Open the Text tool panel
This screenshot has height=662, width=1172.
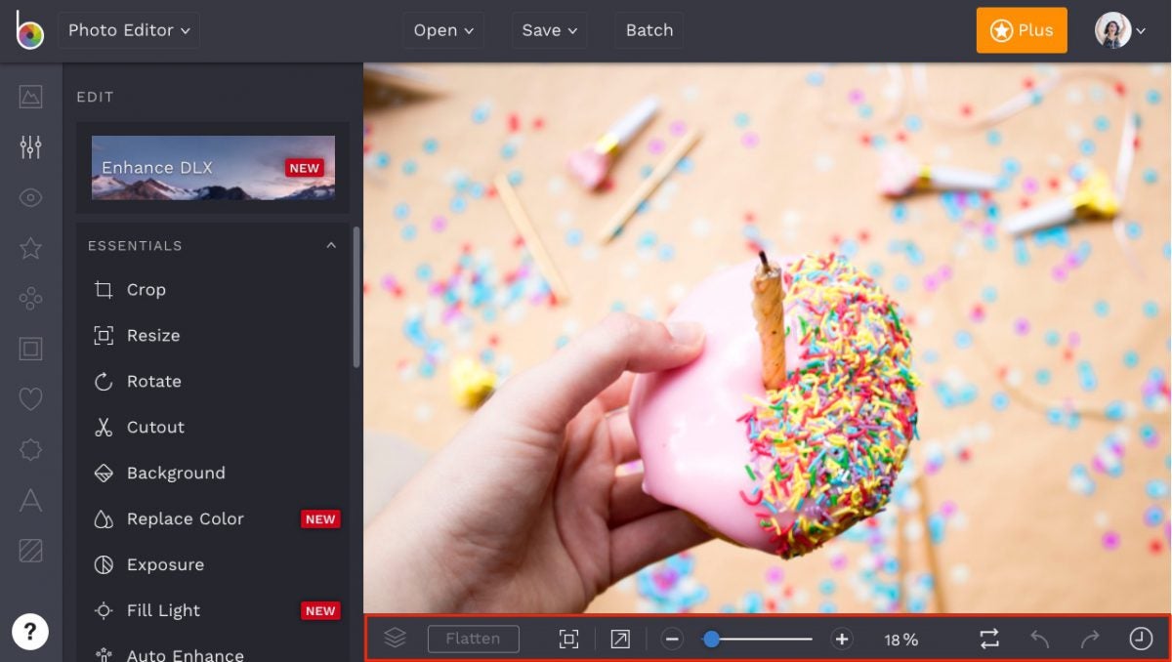[29, 501]
